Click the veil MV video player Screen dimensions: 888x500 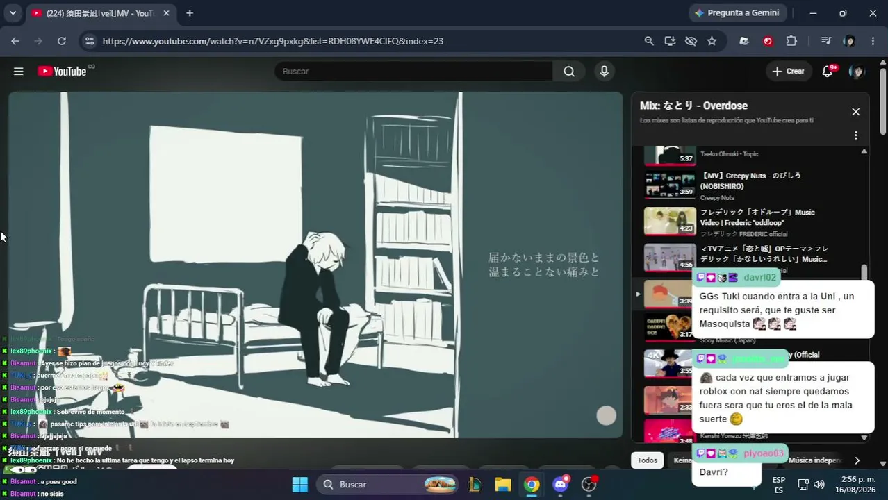(x=315, y=265)
